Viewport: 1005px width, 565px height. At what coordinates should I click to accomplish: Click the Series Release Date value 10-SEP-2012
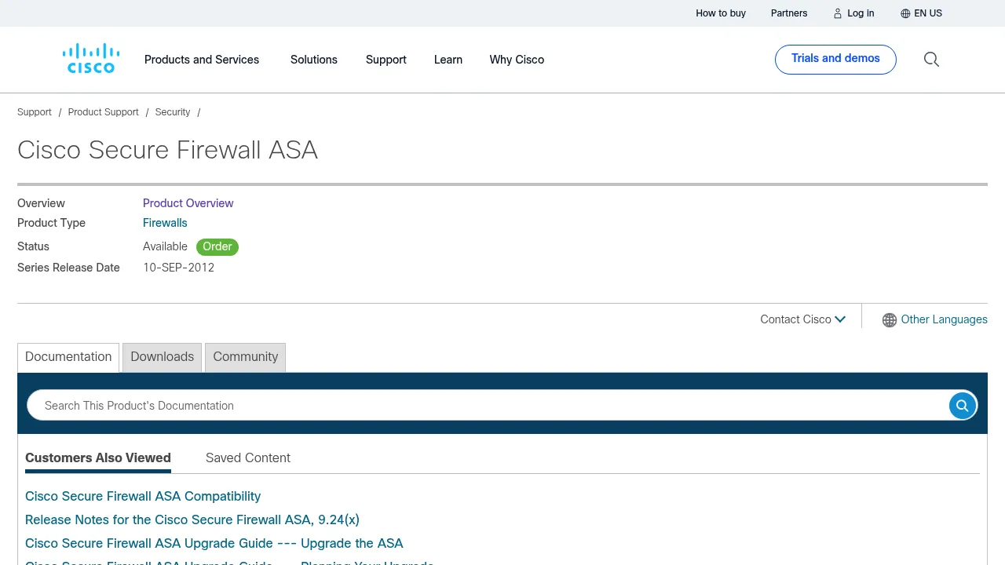coord(179,268)
